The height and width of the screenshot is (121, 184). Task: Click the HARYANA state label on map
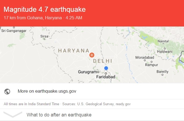[x=74, y=51]
